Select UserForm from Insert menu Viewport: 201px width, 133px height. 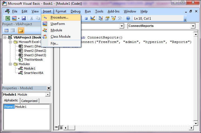coord(61,24)
